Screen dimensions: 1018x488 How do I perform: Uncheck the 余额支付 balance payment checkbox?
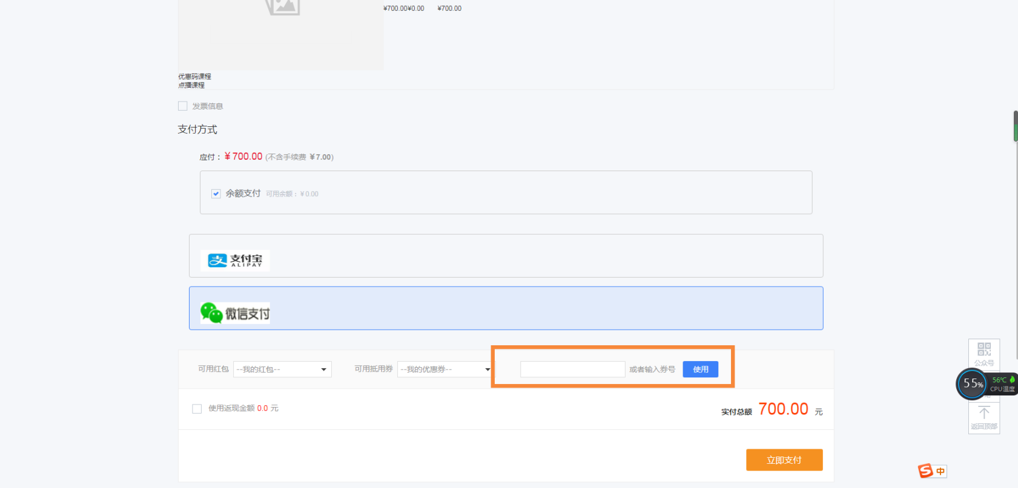point(216,194)
